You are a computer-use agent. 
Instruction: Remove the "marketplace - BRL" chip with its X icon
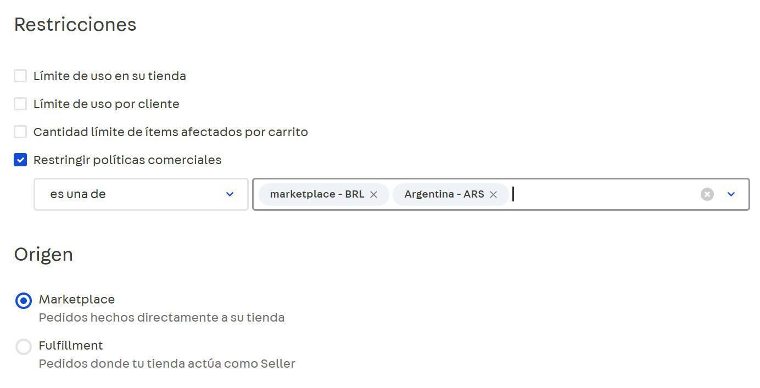(373, 194)
